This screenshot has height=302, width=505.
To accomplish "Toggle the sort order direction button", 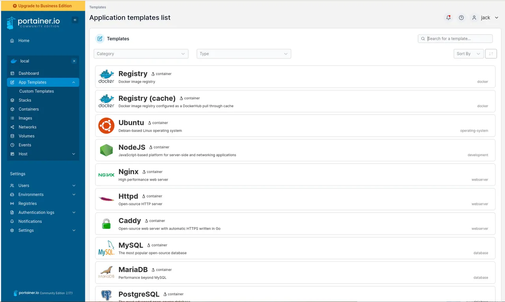I will (x=491, y=54).
